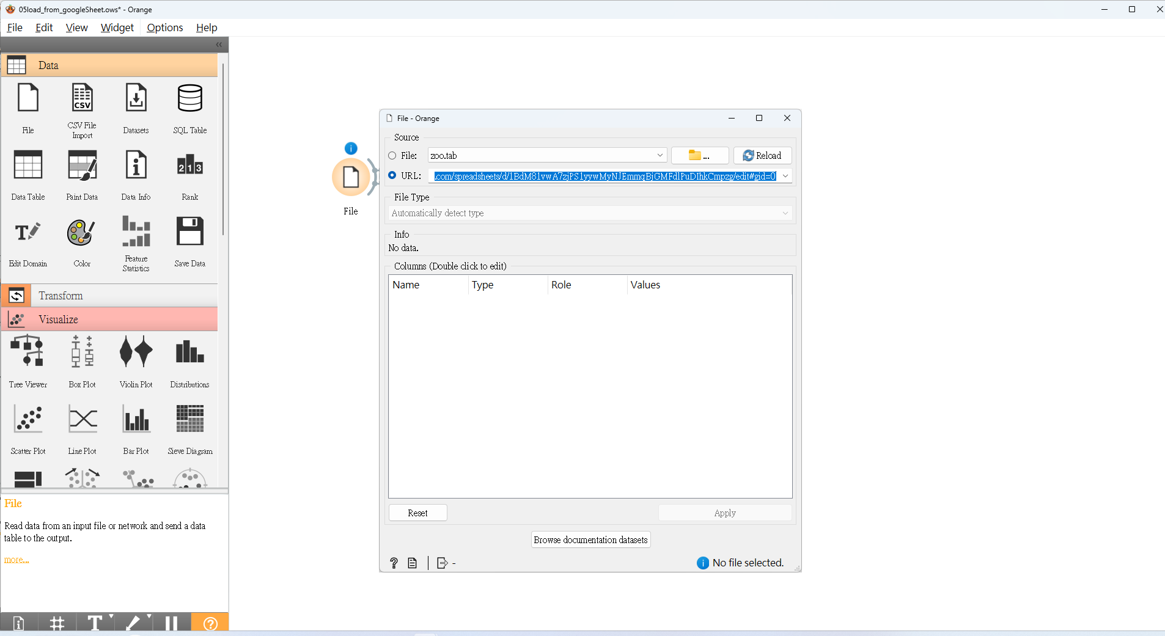Expand the zoo.tab file dropdown

click(x=660, y=156)
